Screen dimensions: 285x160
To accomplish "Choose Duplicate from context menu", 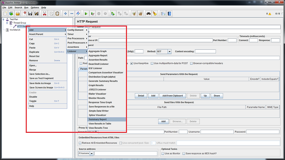I will click(x=47, y=52).
